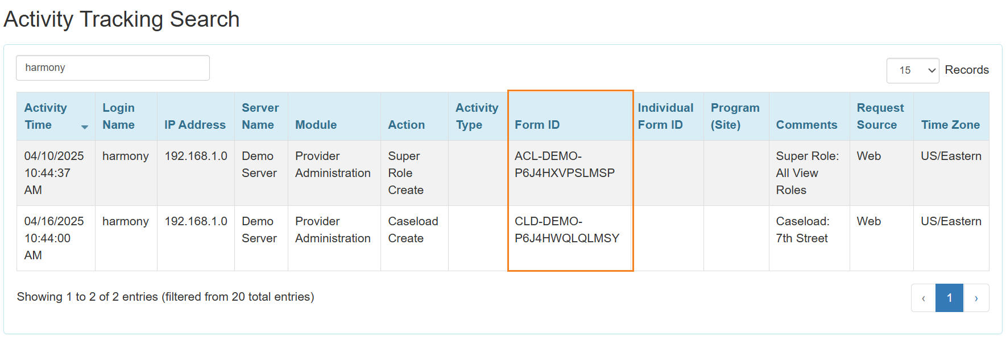Sort by Activity Type column
The height and width of the screenshot is (337, 1006).
click(477, 116)
